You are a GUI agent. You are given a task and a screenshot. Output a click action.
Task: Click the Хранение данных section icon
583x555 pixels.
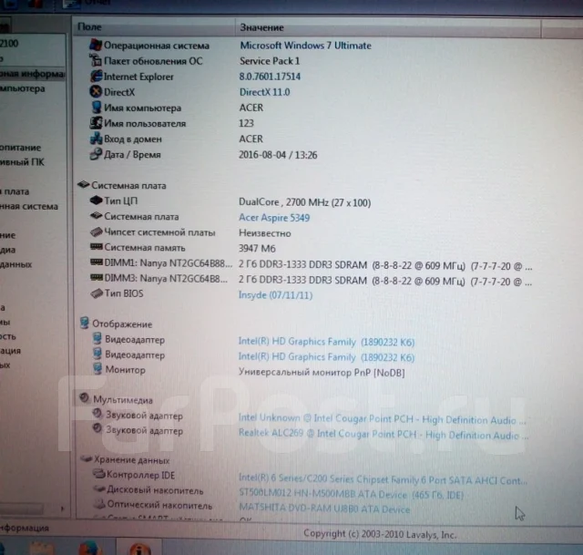click(x=86, y=459)
